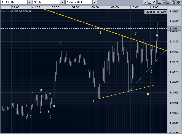
Task: Select the thin yellow rising line below
Action: (126, 92)
